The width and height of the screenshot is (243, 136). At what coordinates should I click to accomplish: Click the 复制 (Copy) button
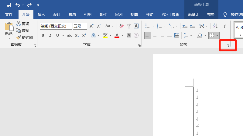pos(23,31)
